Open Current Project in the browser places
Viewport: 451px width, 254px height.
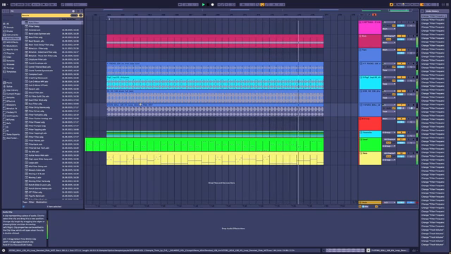click(13, 94)
